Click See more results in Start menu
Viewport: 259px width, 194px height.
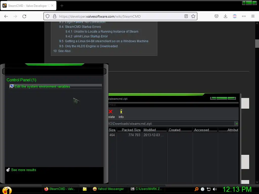tap(24, 170)
